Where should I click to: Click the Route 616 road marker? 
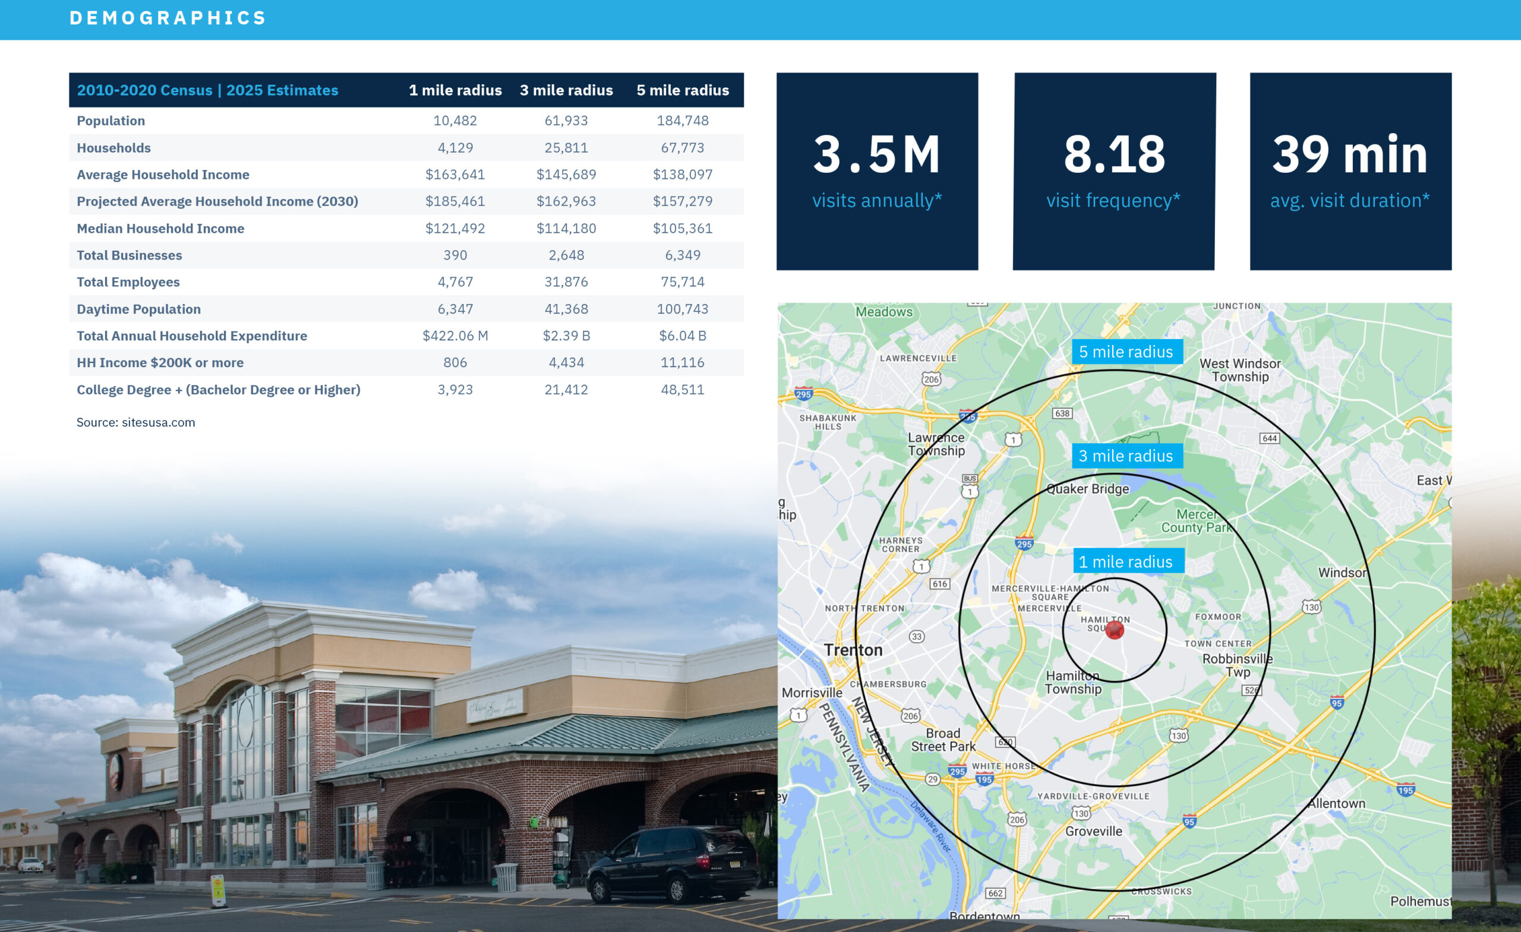pyautogui.click(x=939, y=584)
